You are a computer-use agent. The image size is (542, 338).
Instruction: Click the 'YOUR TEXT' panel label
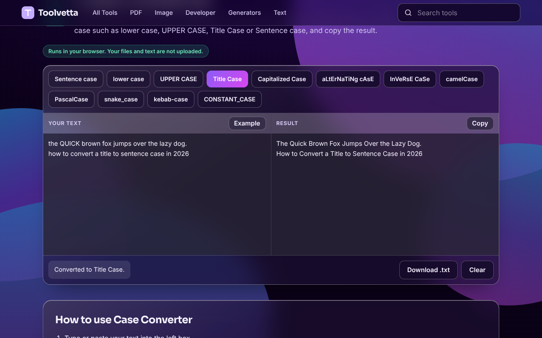coord(65,123)
